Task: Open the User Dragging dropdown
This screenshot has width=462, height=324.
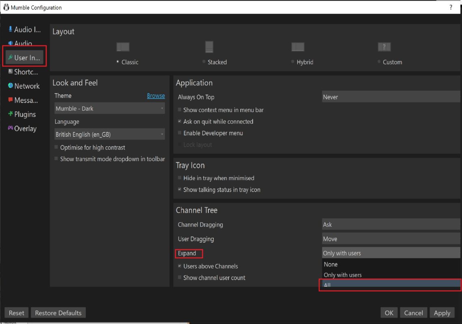Action: (x=391, y=239)
